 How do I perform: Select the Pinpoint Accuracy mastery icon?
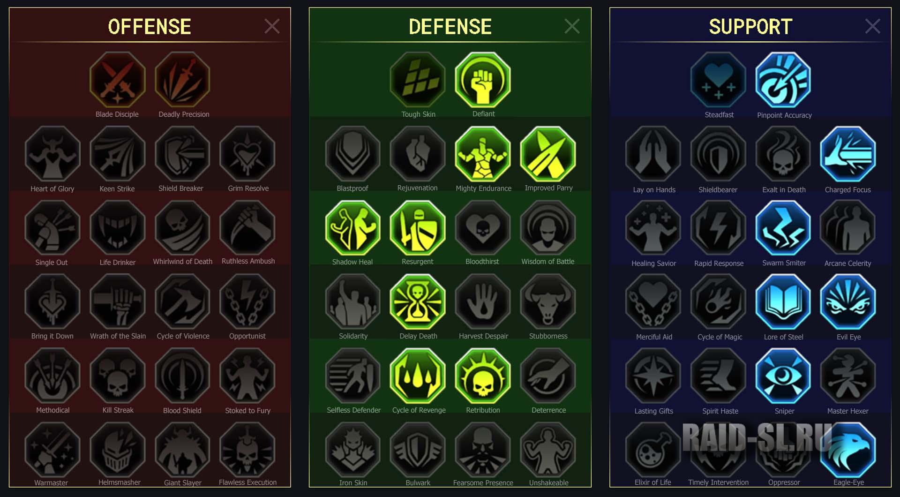tap(783, 80)
